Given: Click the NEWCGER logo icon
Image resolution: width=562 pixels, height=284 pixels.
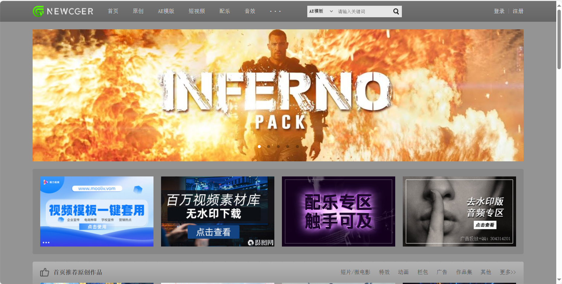Looking at the screenshot, I should coord(38,11).
